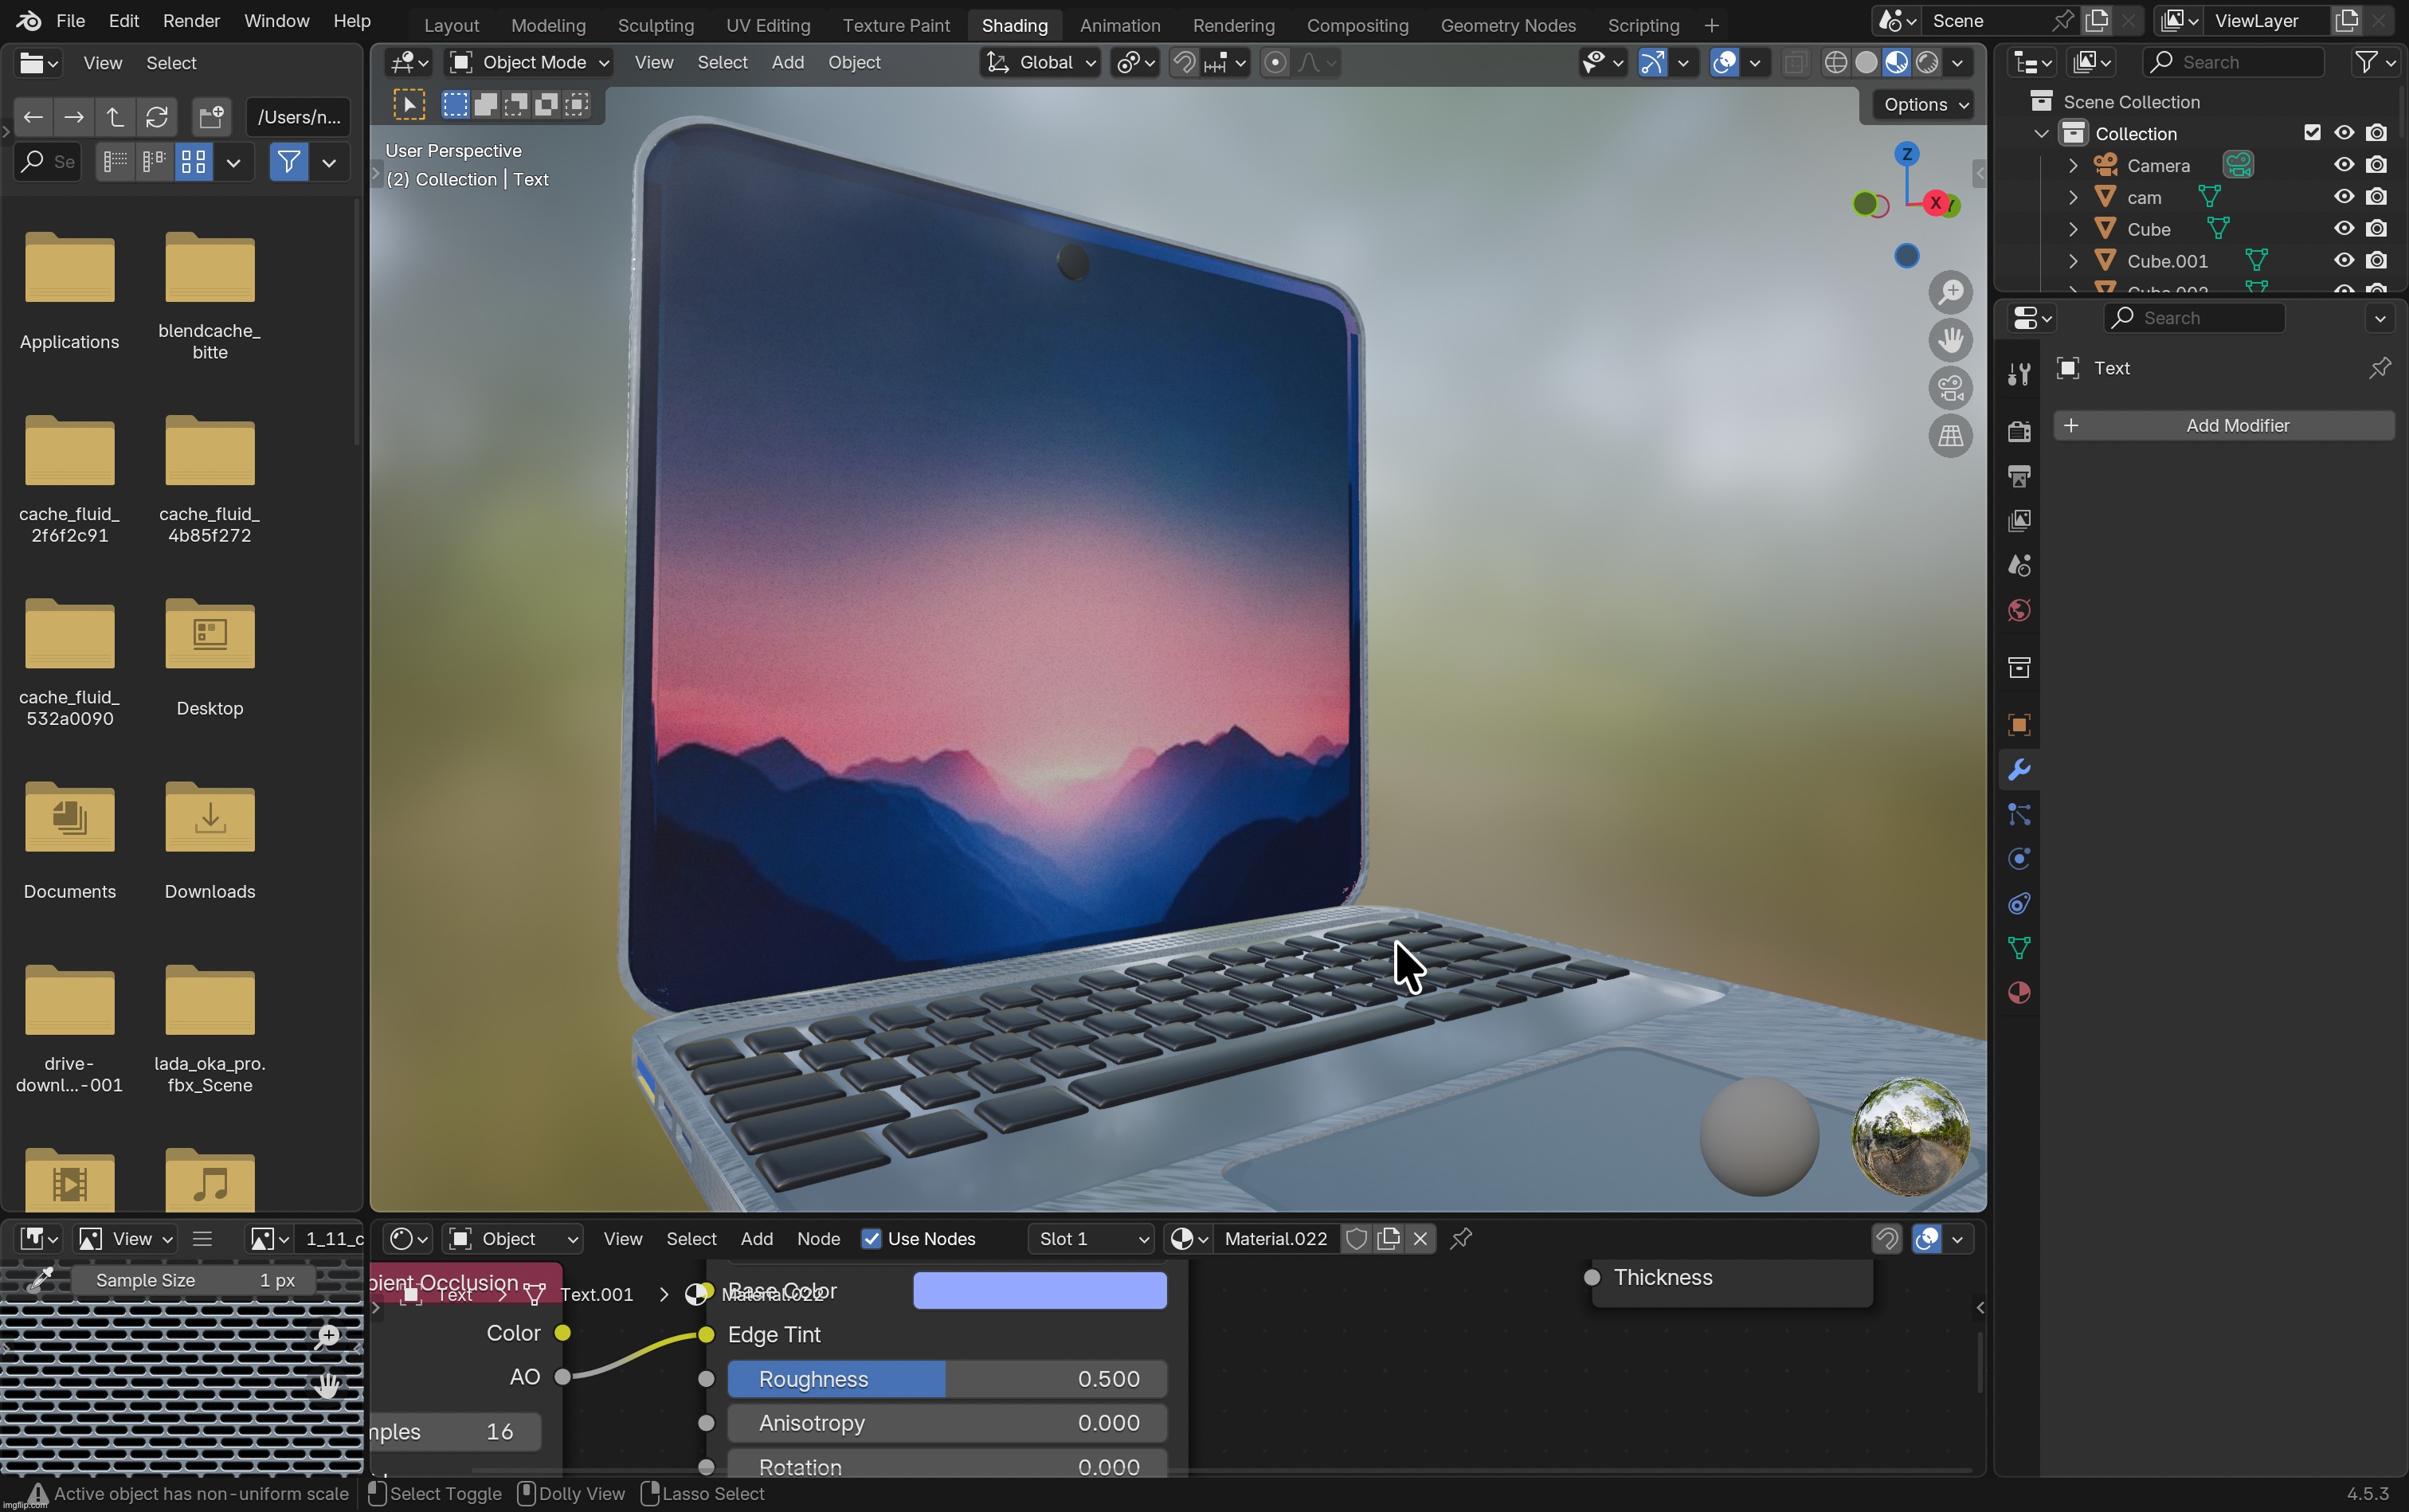Open the Slot 1 dropdown
Screen dimensions: 2409x1512
coord(1092,1239)
